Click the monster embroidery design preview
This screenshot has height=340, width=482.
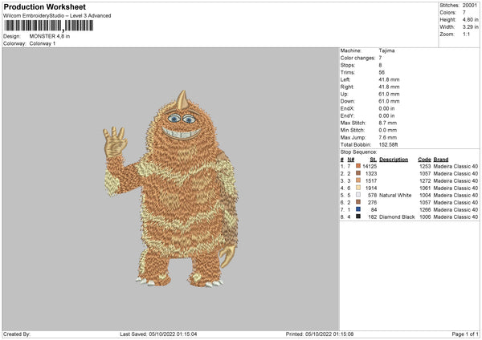pyautogui.click(x=171, y=188)
